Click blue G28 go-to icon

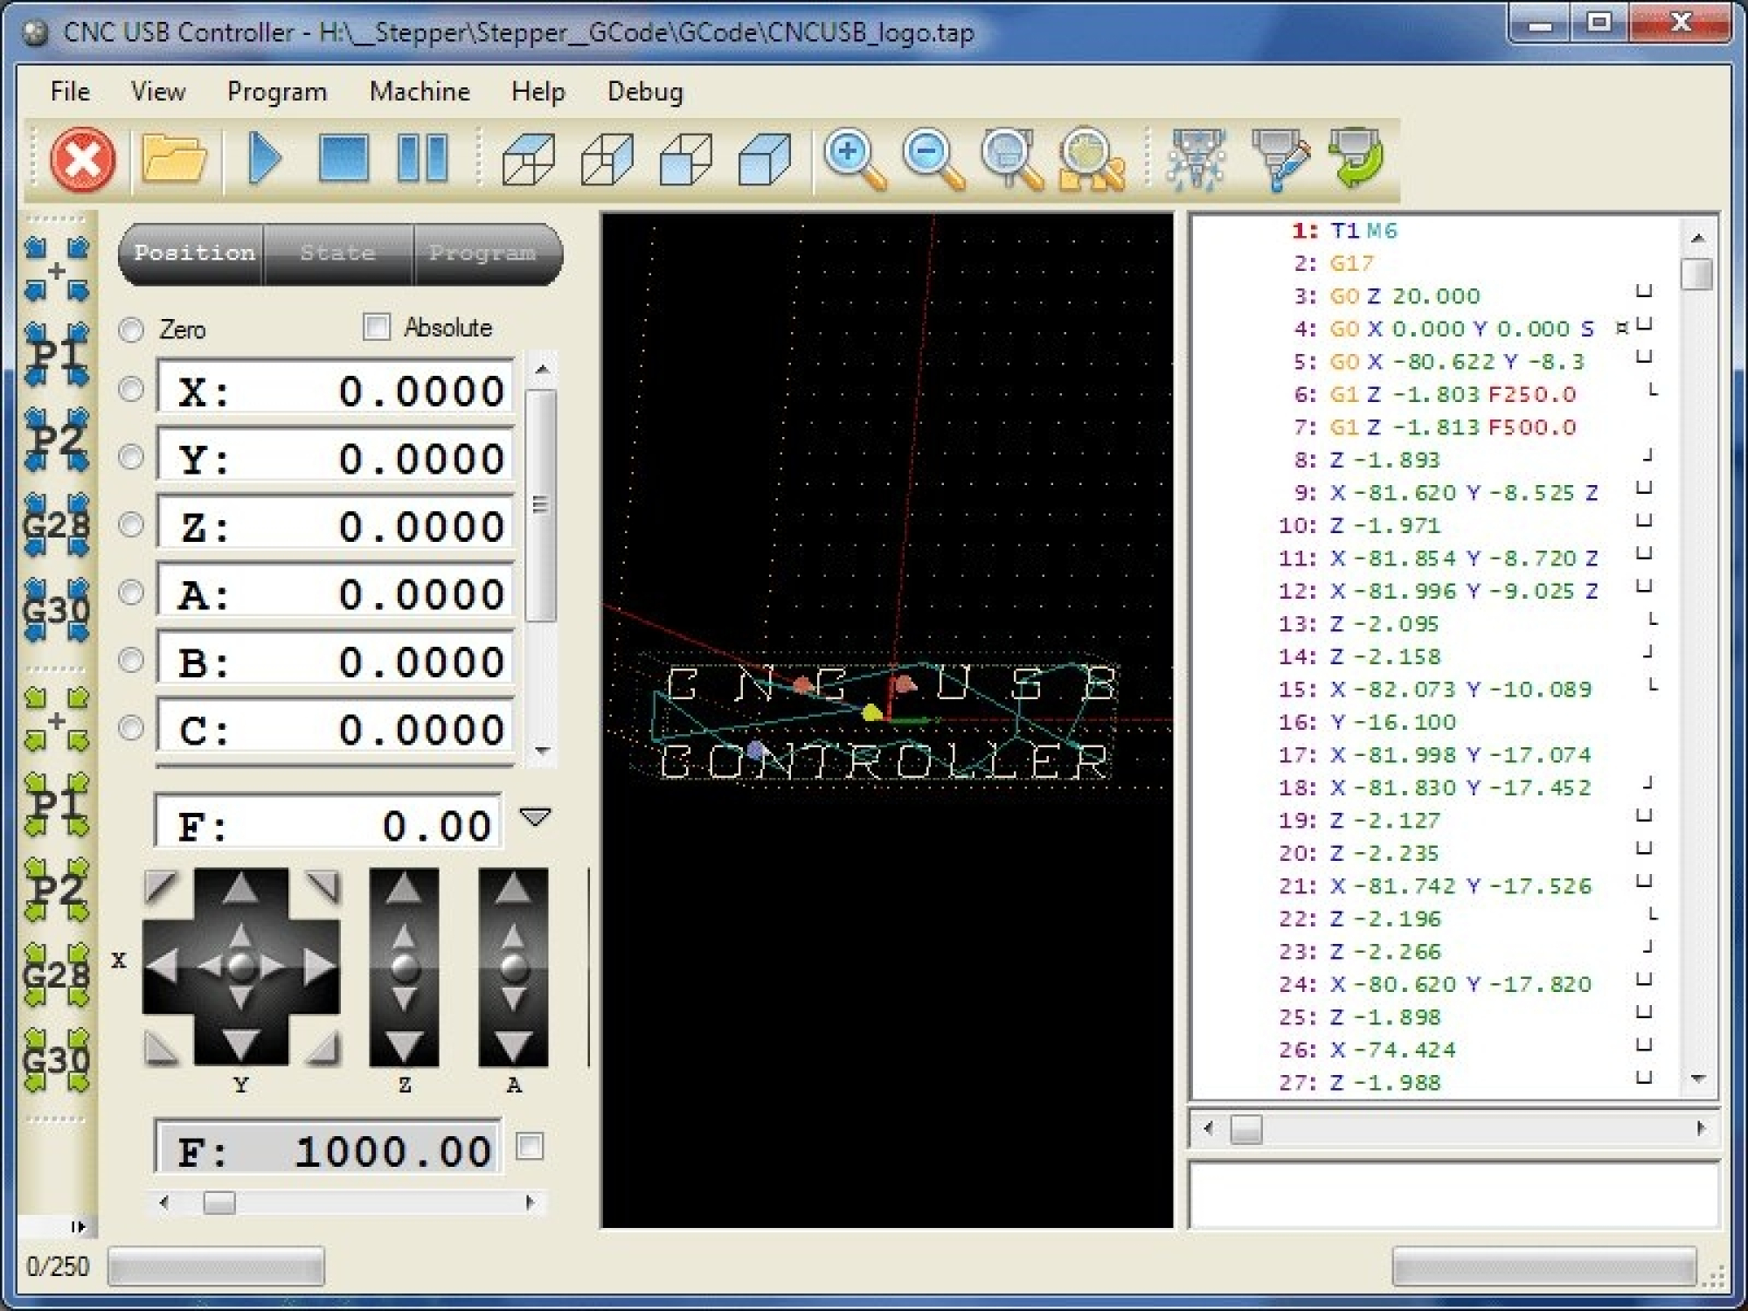point(57,524)
